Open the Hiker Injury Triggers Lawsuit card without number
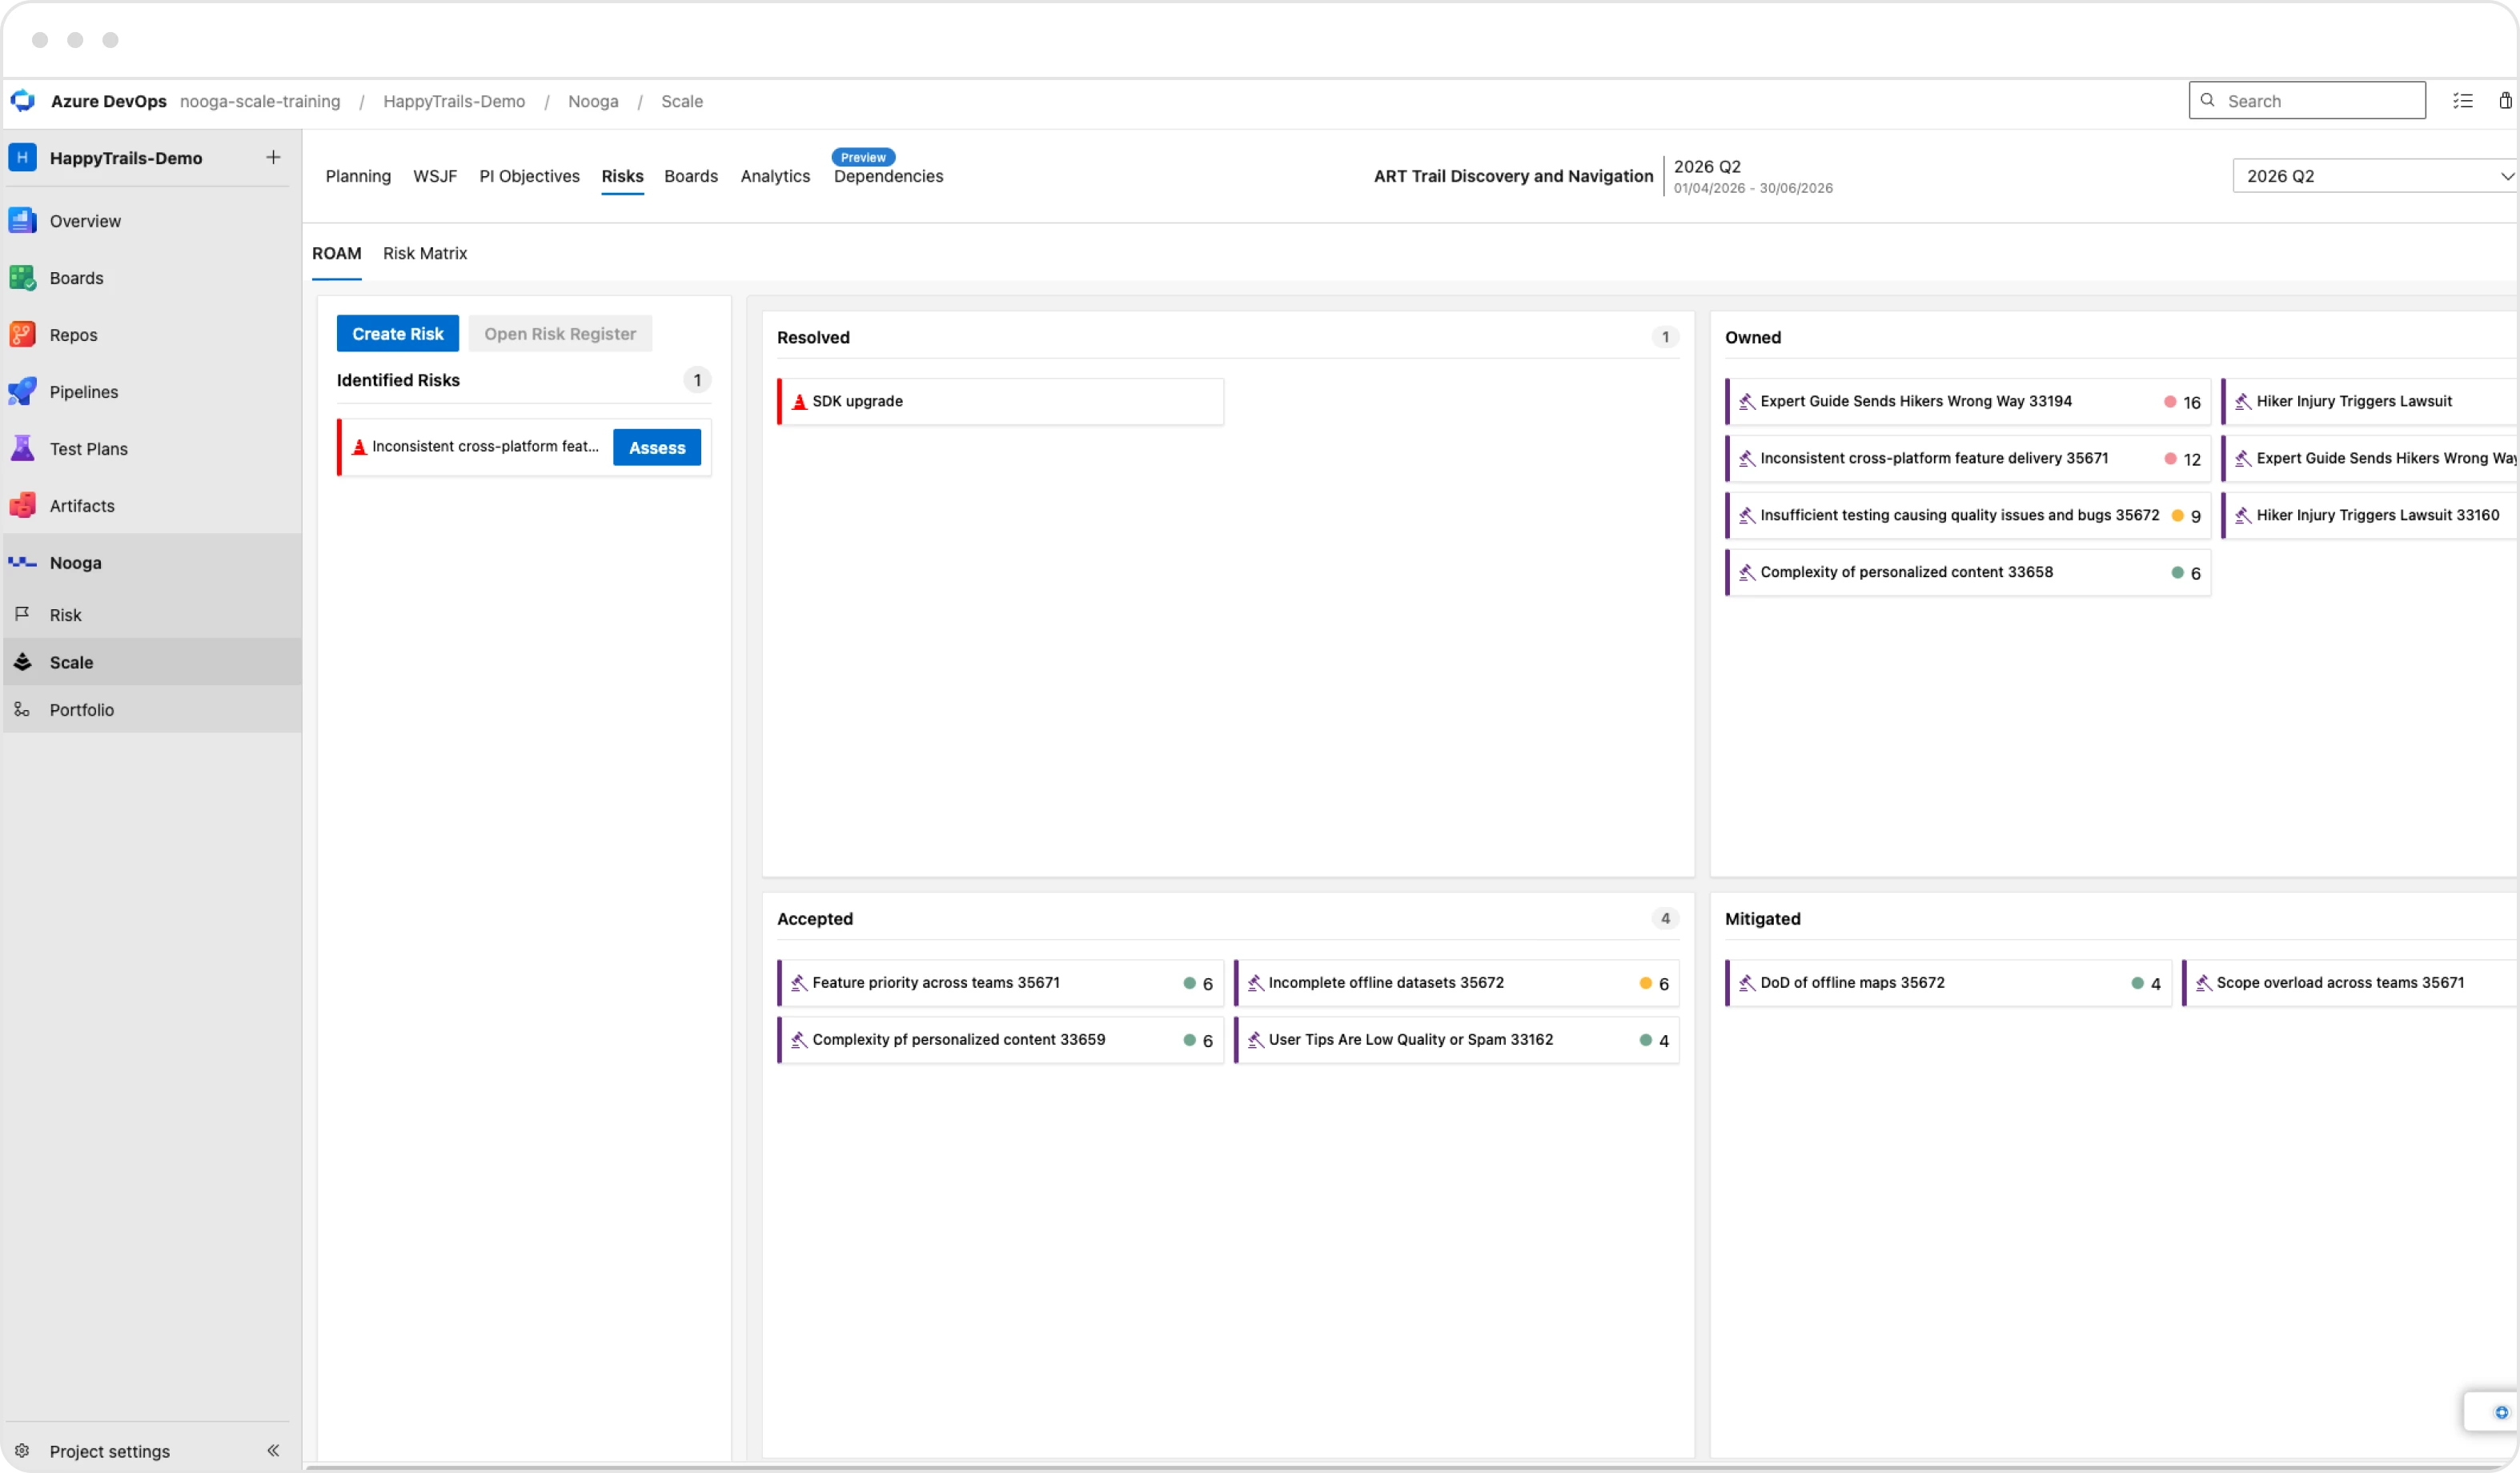The width and height of the screenshot is (2520, 1473). pyautogui.click(x=2369, y=402)
